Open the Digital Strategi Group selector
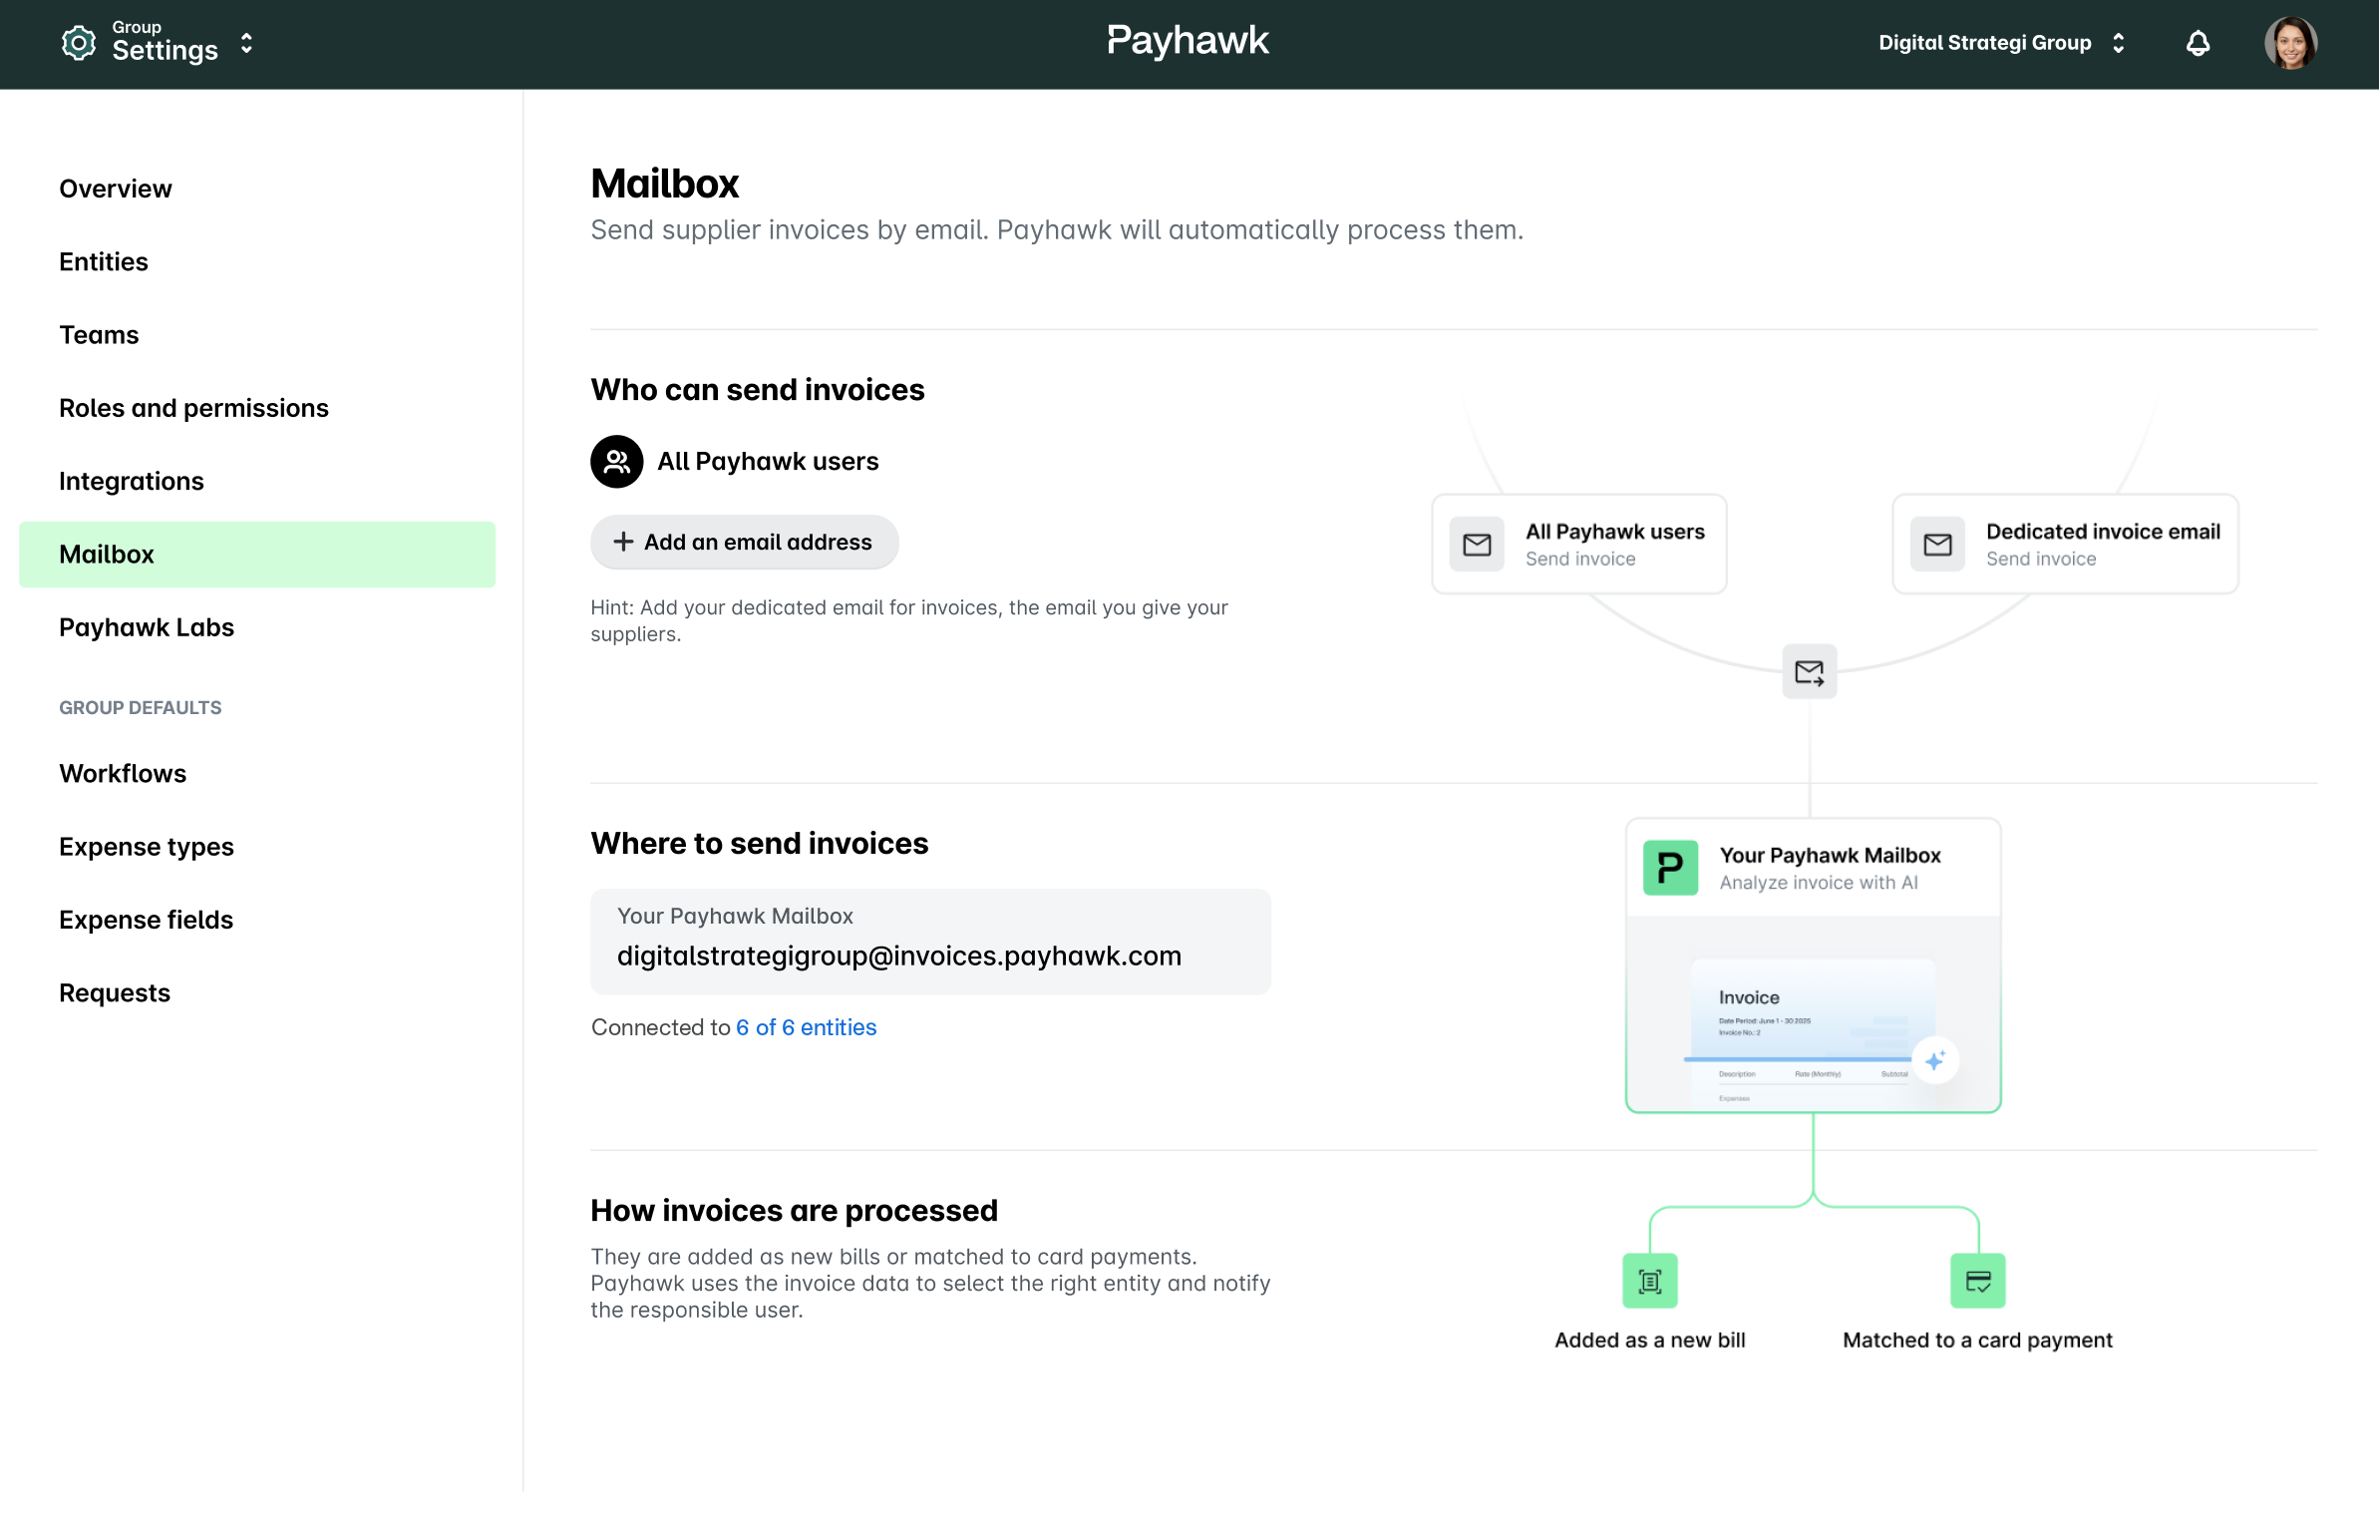 pyautogui.click(x=2002, y=43)
